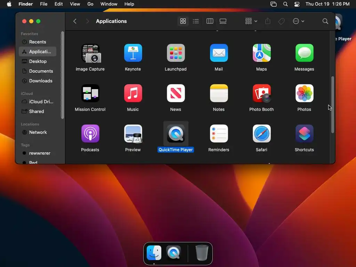Viewport: 356px width, 267px height.
Task: Click the Photos app icon
Action: [305, 93]
